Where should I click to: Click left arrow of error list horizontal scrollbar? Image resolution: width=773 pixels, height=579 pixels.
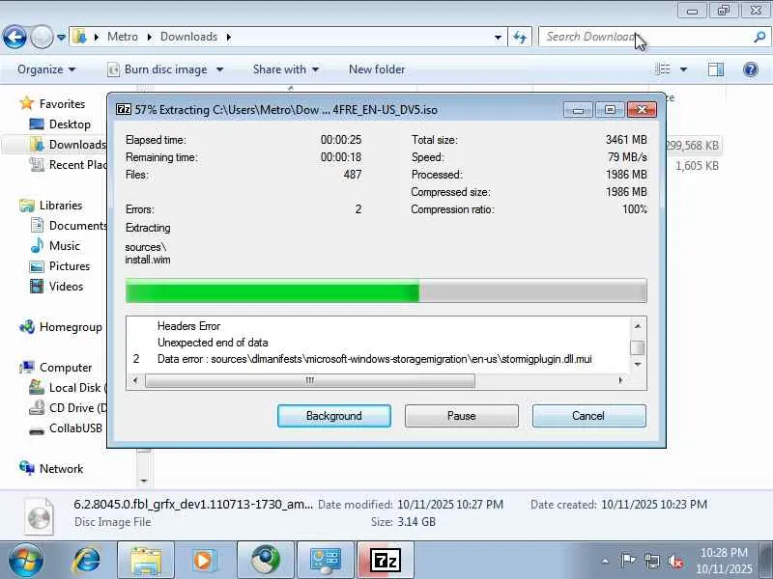(x=135, y=380)
